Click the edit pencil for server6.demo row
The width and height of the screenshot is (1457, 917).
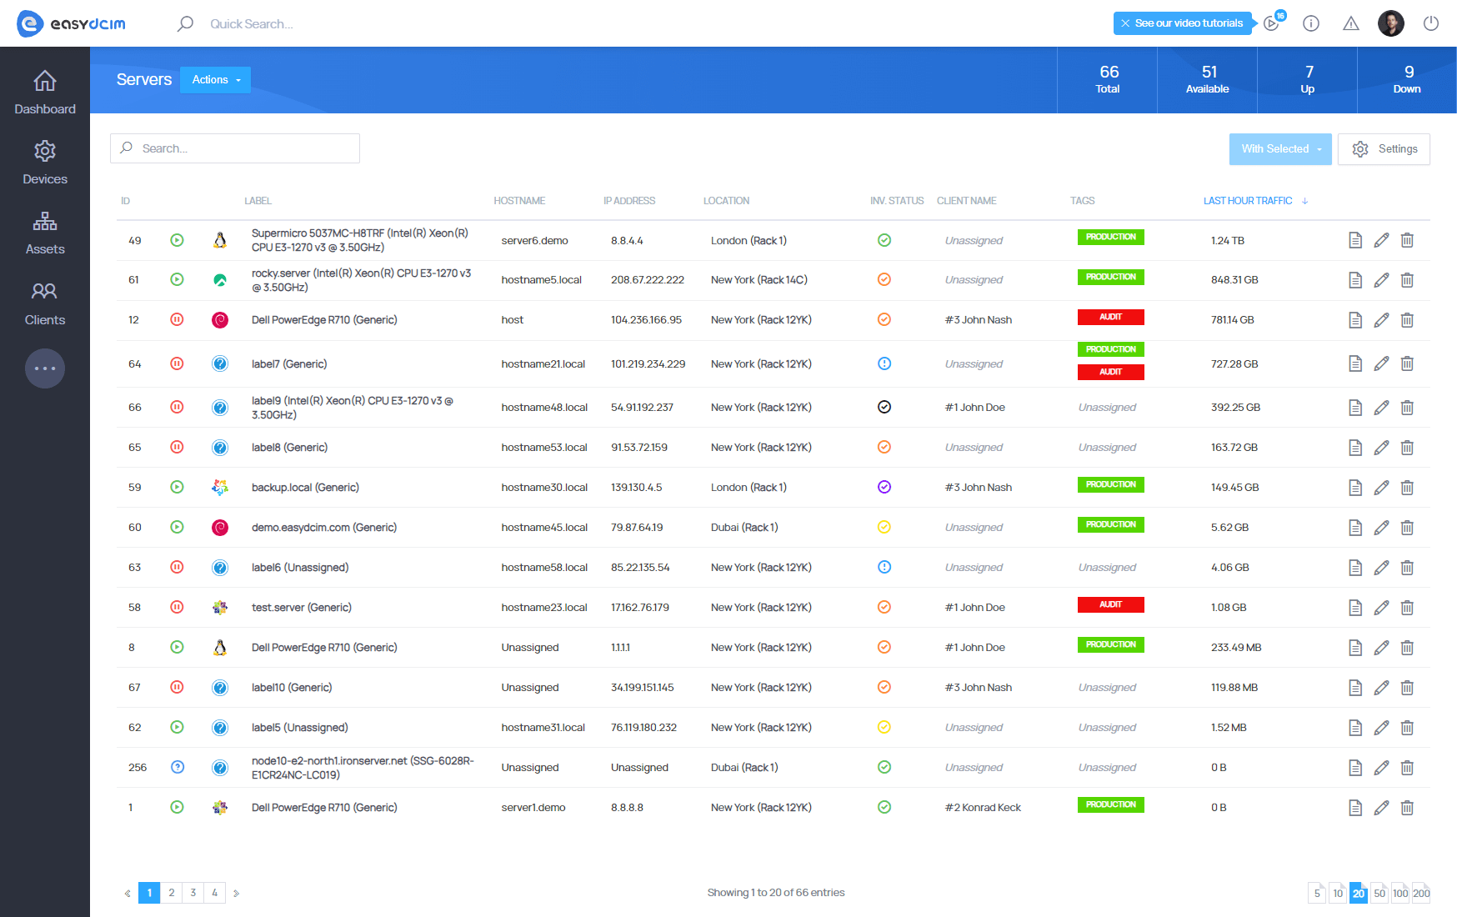1381,241
